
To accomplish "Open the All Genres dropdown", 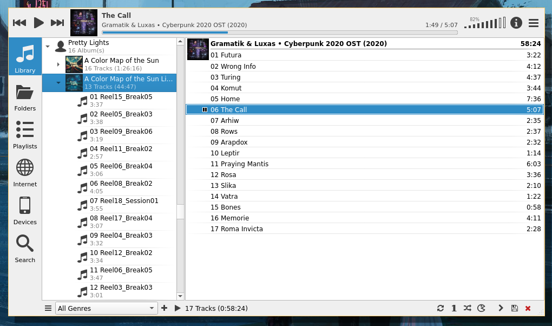I will (106, 308).
